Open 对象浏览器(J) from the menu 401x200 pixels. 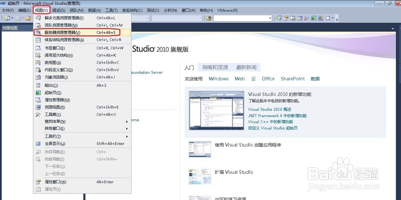click(82, 77)
